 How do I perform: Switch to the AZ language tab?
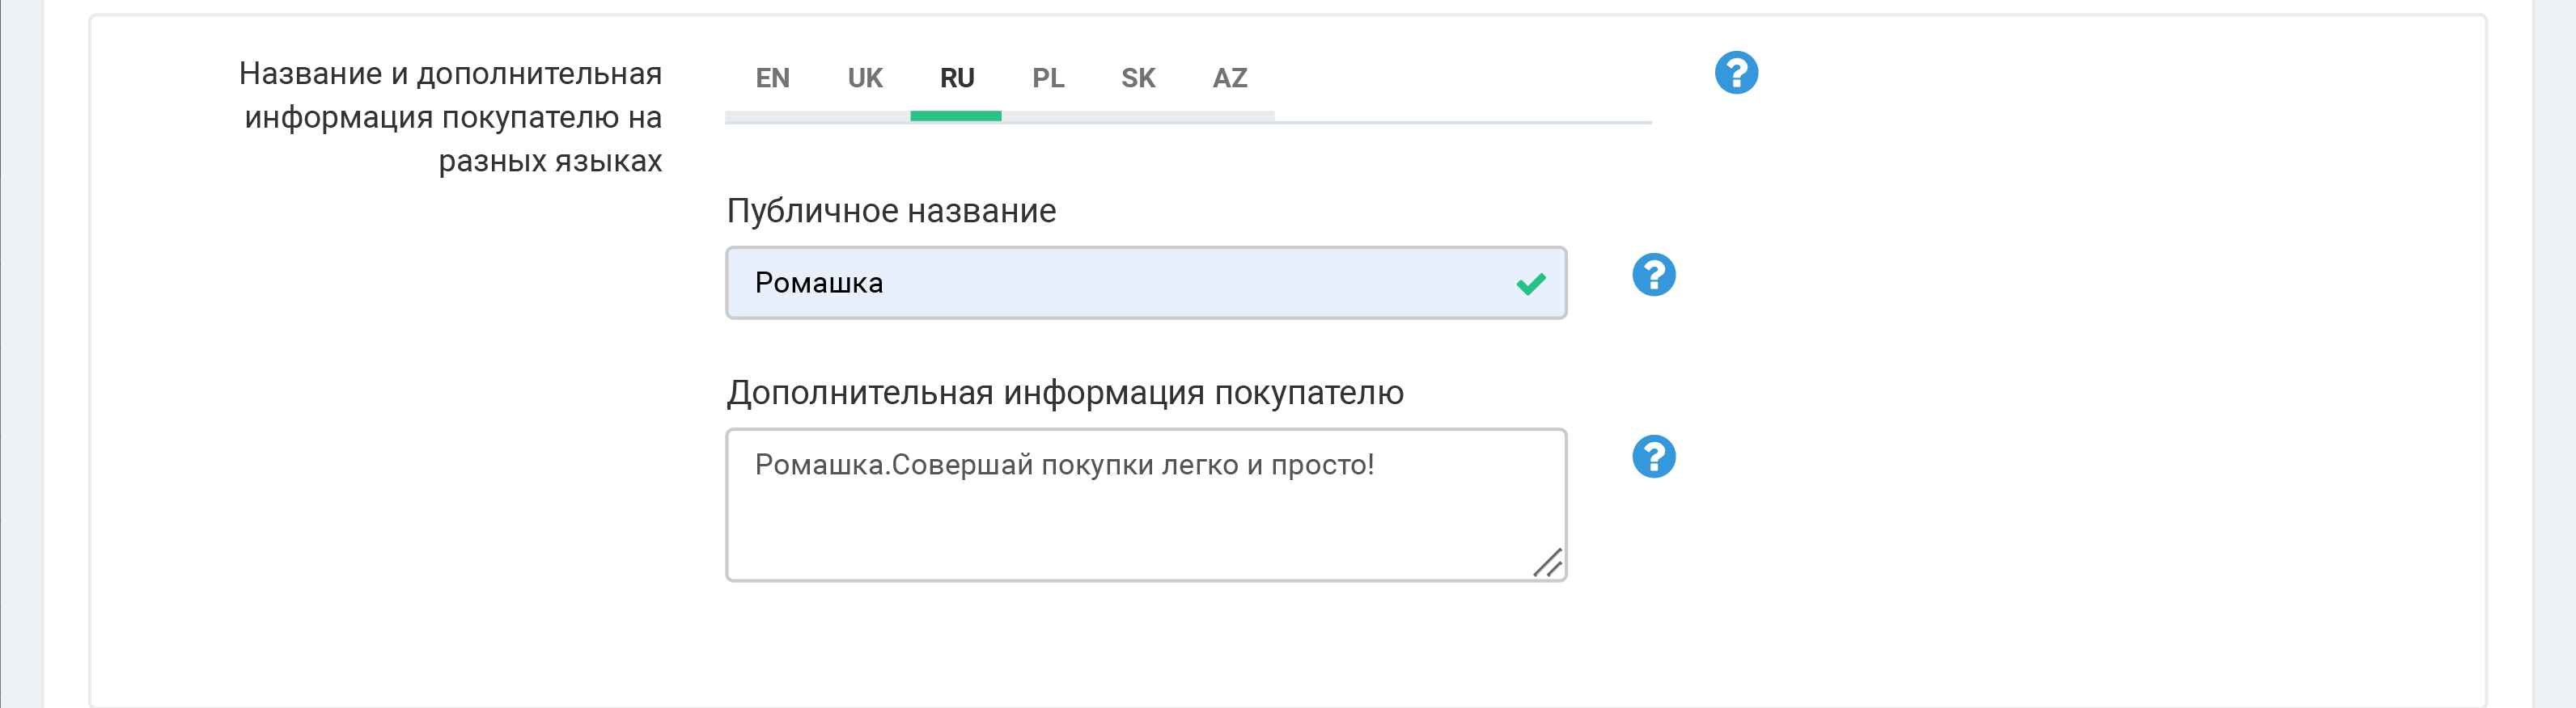[x=1230, y=78]
